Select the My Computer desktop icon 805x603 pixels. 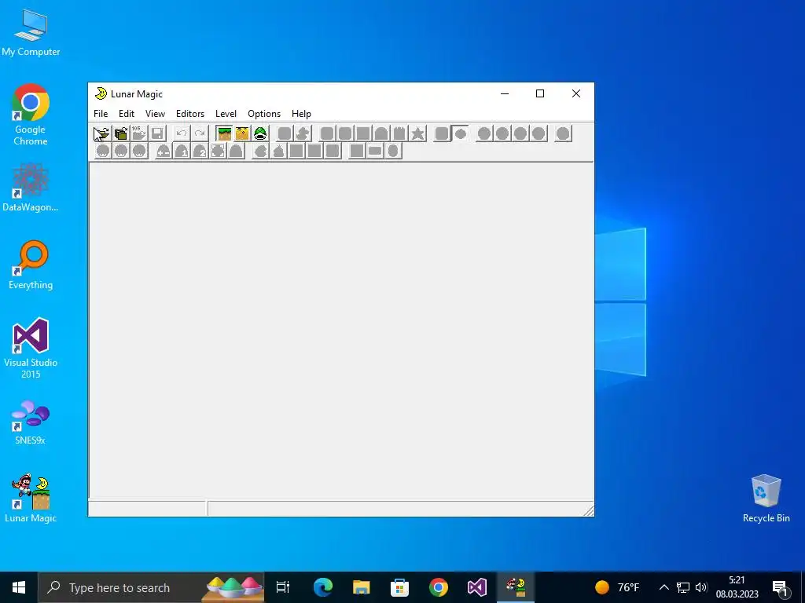[x=31, y=32]
